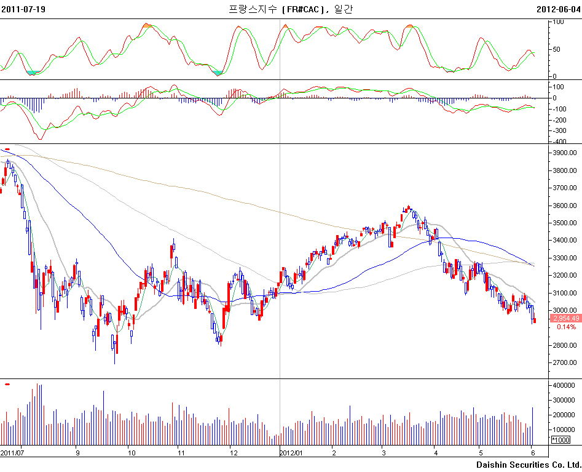Click the -400 label on MACD axis
The width and height of the screenshot is (582, 472).
pos(559,142)
